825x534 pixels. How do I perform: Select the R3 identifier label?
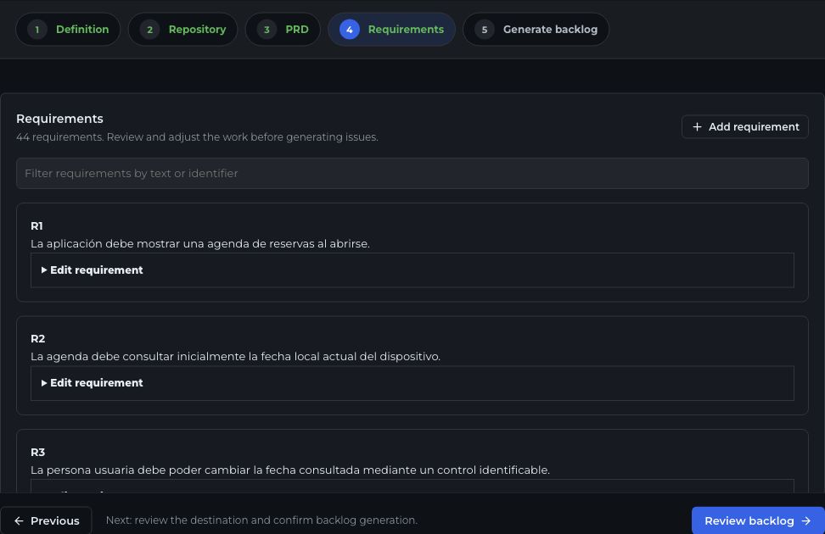38,452
